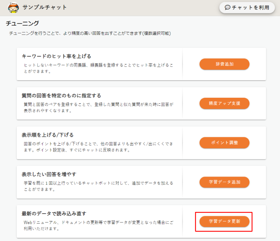Click the page subtitle mentioning 複数選択可能
Image resolution: width=280 pixels, height=241 pixels.
(90, 34)
